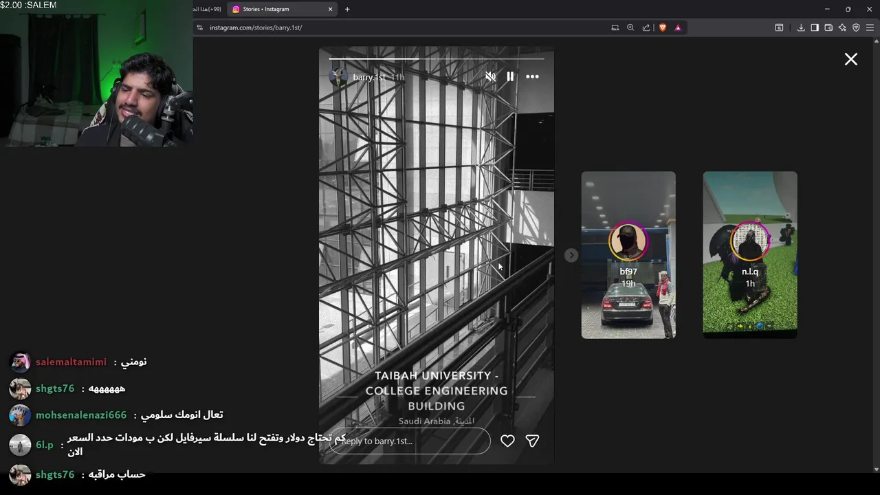
Task: Open the Brave VPN shield icon
Action: [856, 27]
